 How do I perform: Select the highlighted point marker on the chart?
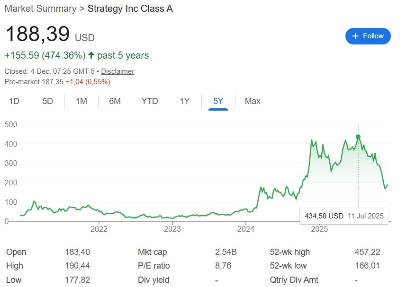click(359, 136)
